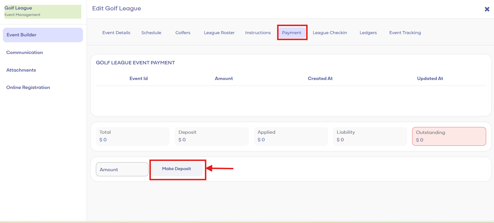
Task: Click the Amount input field
Action: coord(122,169)
